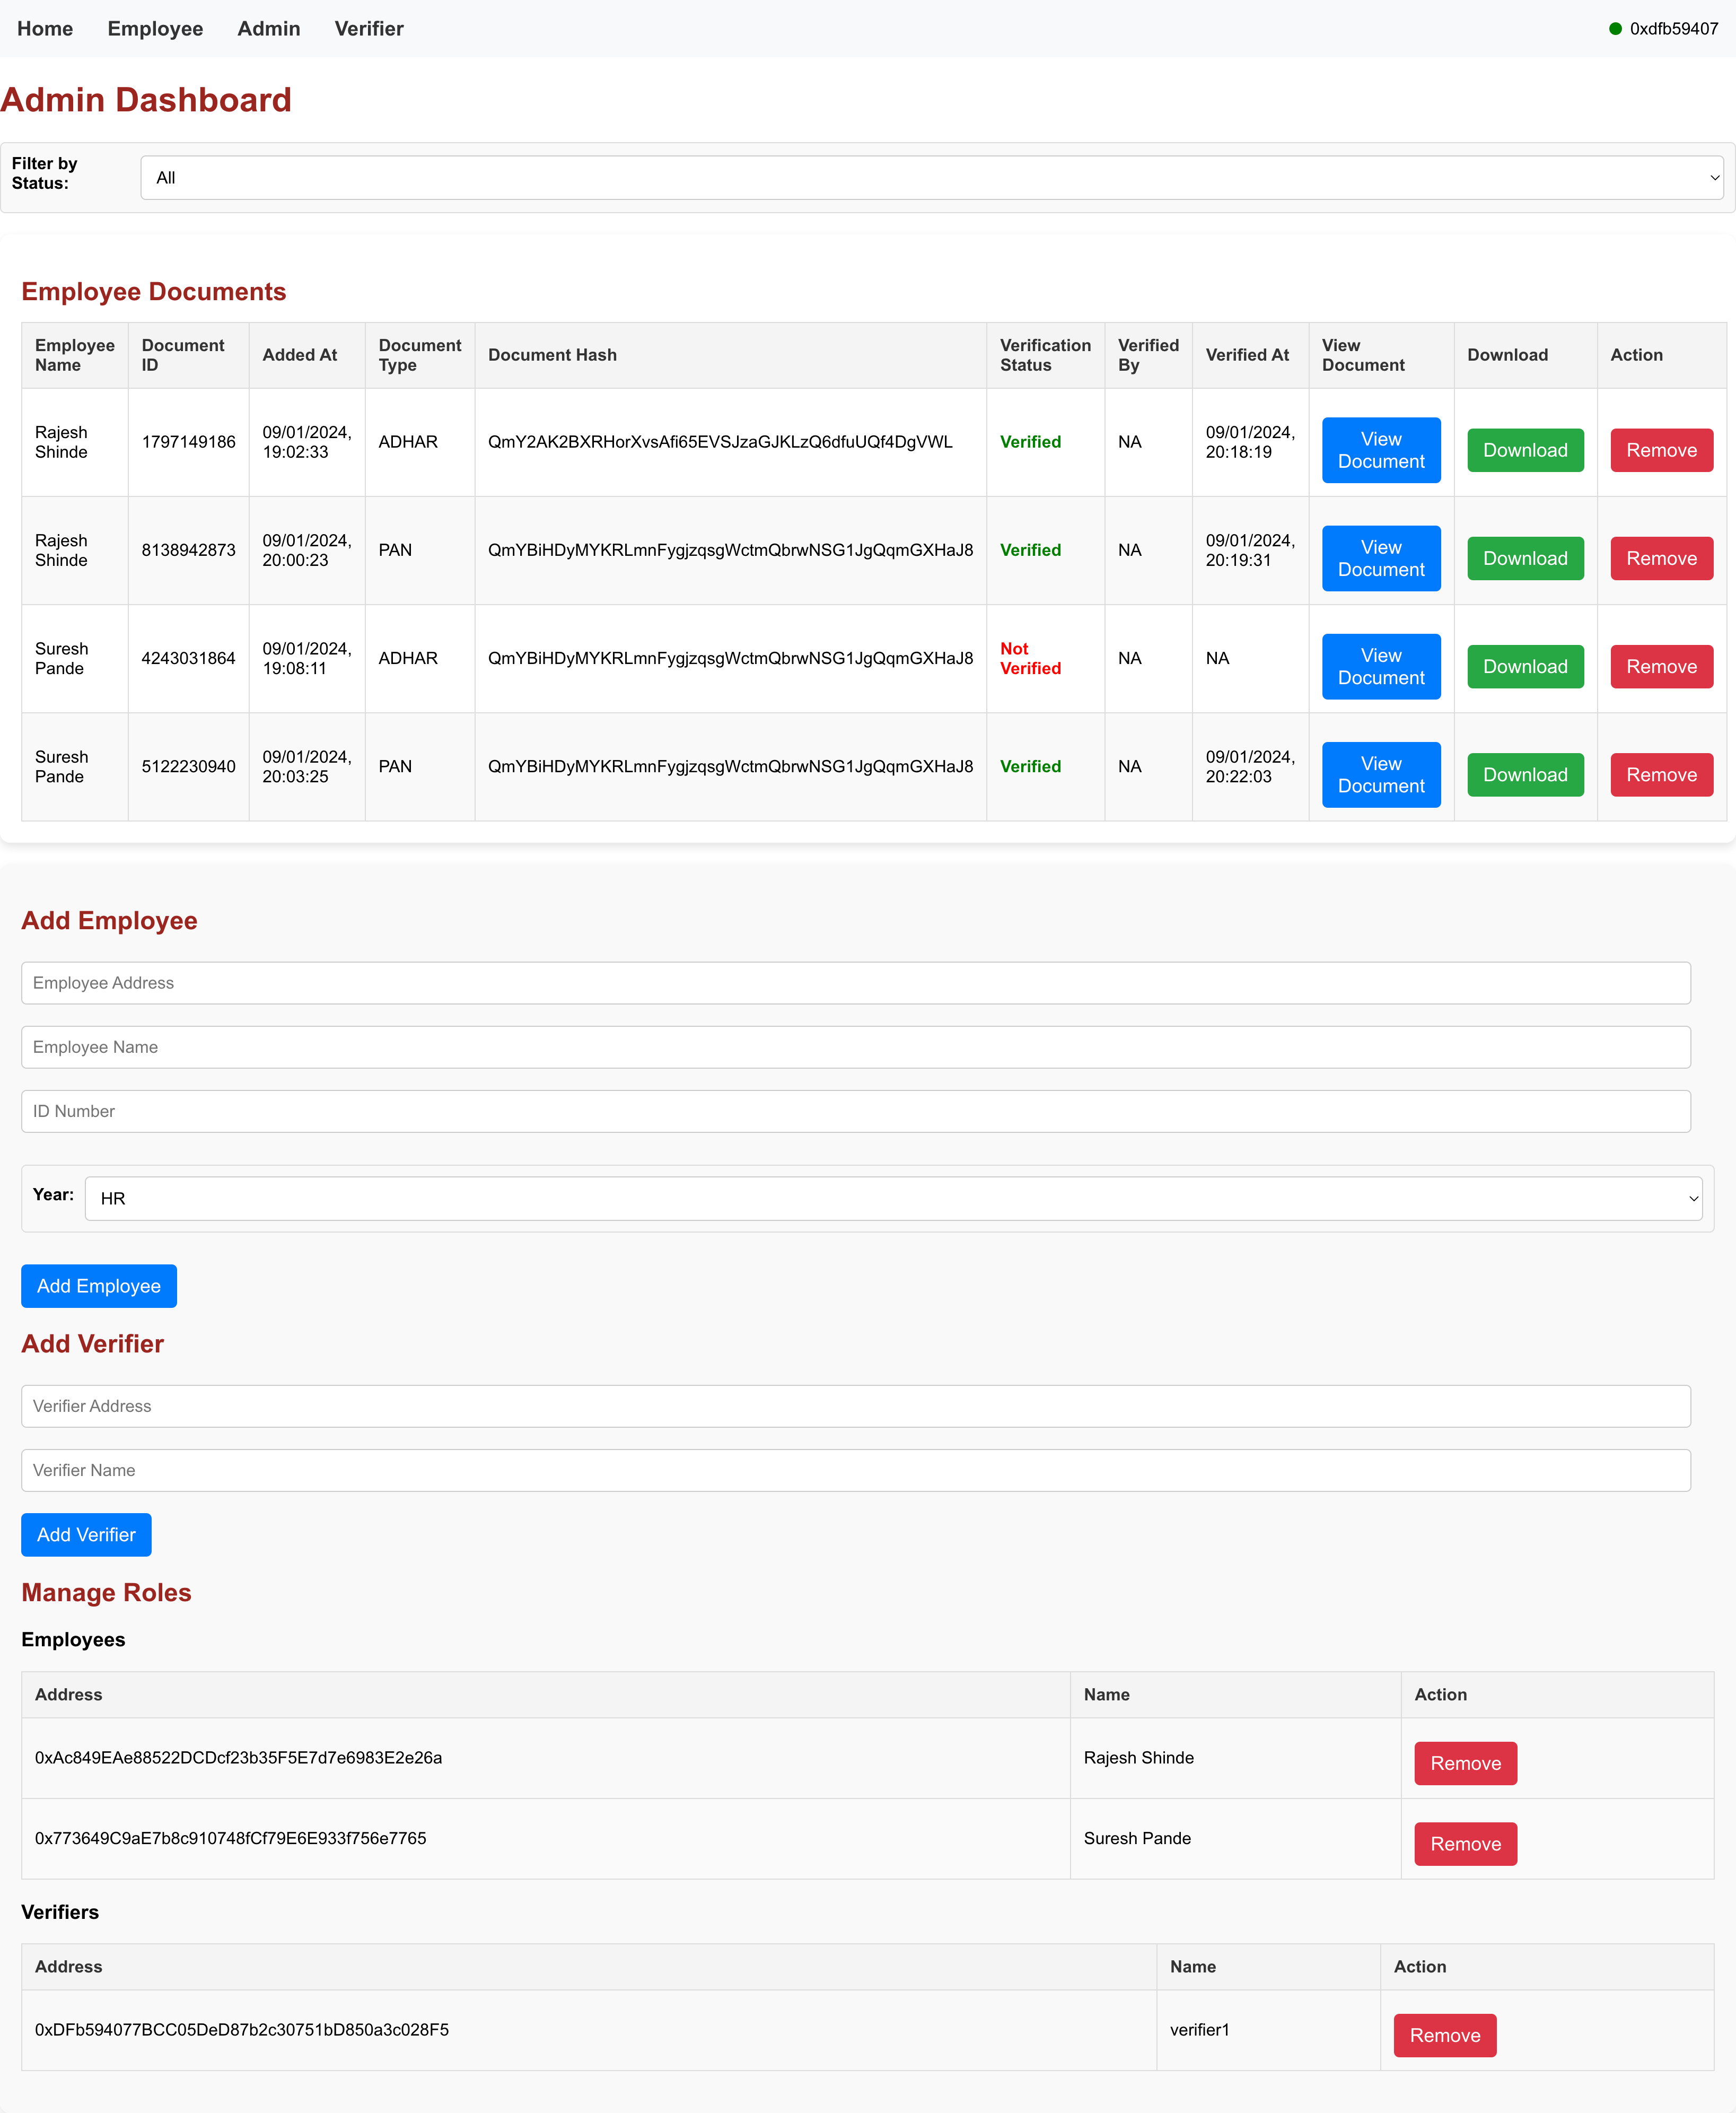Focus the Employee Address input field
The width and height of the screenshot is (1736, 2113).
tap(855, 983)
